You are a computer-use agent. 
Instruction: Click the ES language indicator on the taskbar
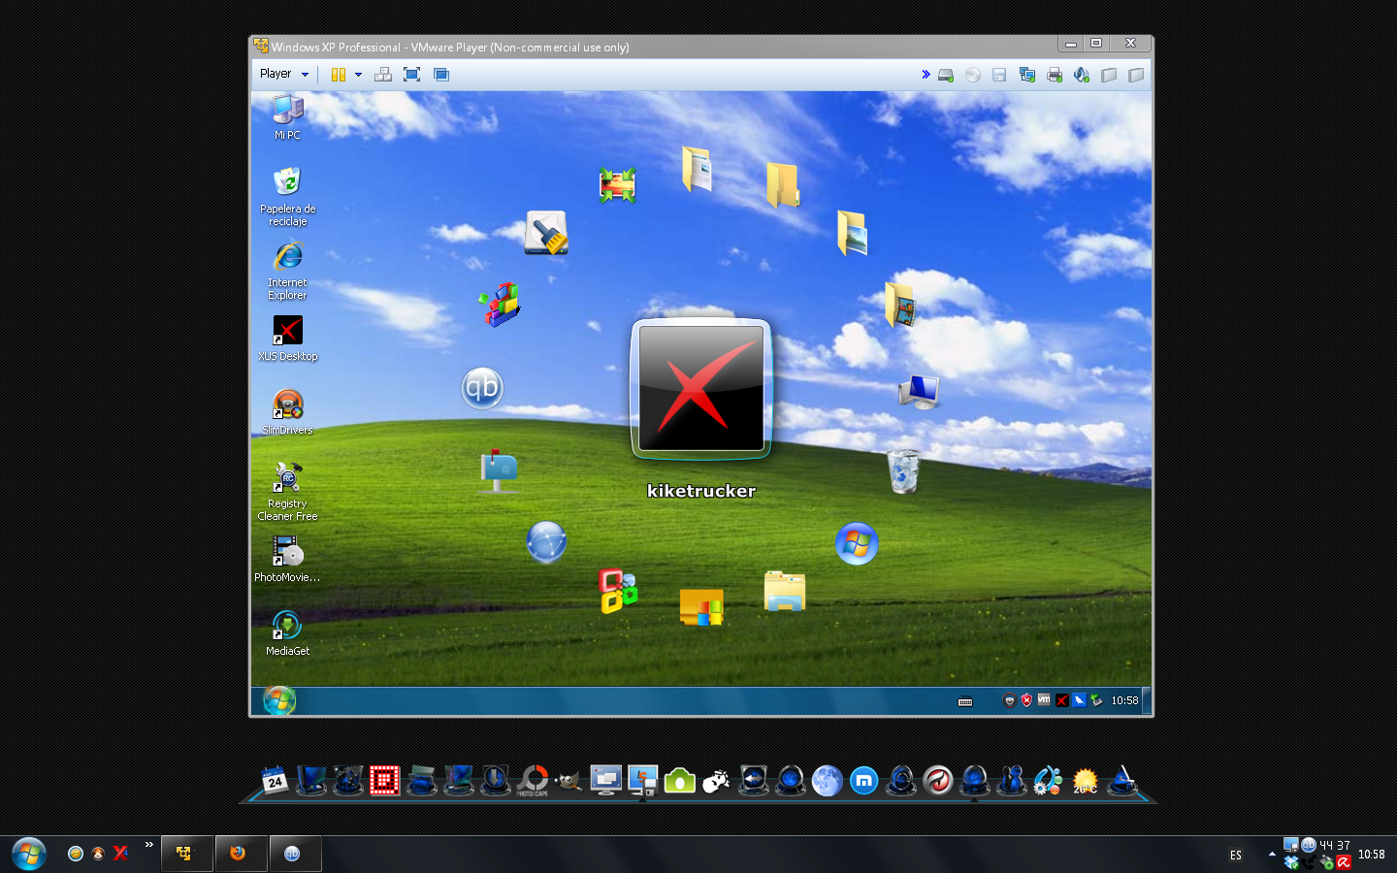pyautogui.click(x=1236, y=856)
